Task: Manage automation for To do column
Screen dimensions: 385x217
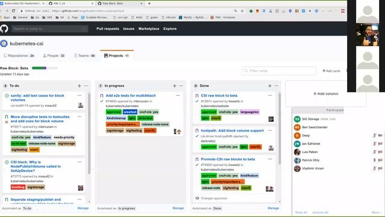Action: tap(83, 208)
